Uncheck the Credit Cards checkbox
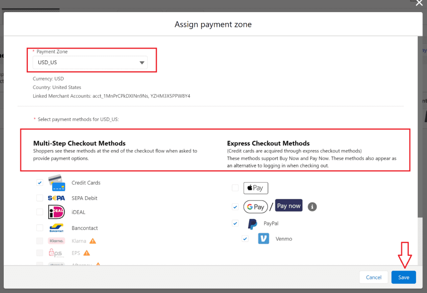Image resolution: width=427 pixels, height=293 pixels. tap(40, 183)
